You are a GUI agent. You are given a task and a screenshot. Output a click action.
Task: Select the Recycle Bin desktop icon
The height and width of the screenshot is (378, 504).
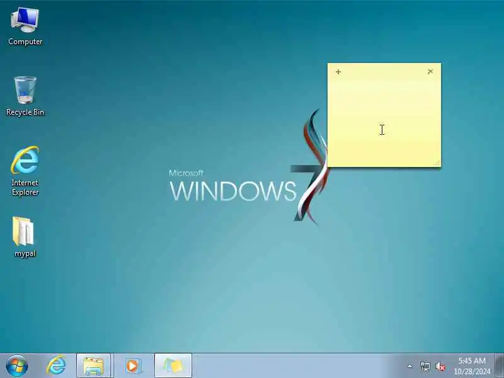[x=25, y=96]
